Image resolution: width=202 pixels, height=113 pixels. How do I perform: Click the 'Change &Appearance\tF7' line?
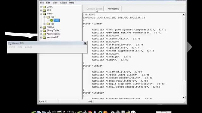click(123, 51)
